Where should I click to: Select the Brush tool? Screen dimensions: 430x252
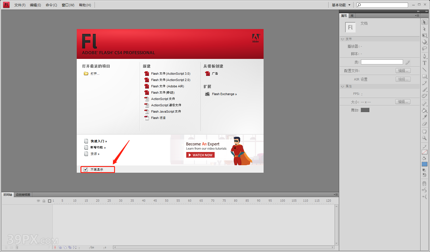(x=424, y=90)
